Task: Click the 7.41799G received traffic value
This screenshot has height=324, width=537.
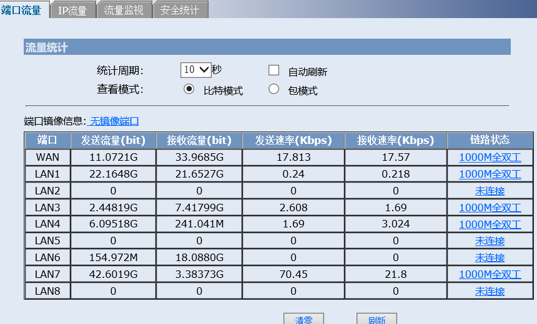Action: (199, 207)
